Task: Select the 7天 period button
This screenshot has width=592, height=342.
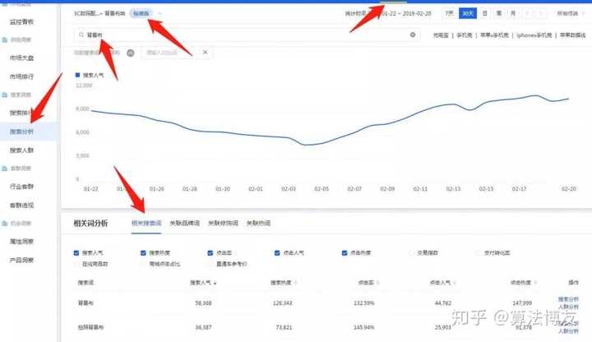Action: coord(449,13)
